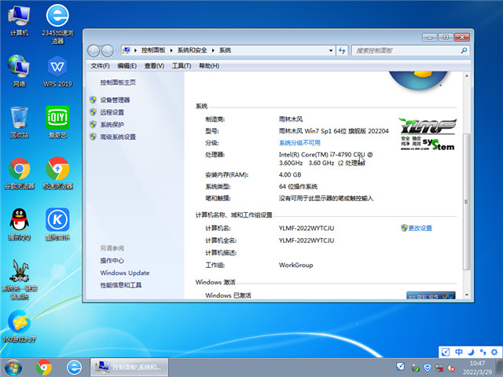Click the 更改设置 link
The width and height of the screenshot is (503, 377).
click(420, 228)
